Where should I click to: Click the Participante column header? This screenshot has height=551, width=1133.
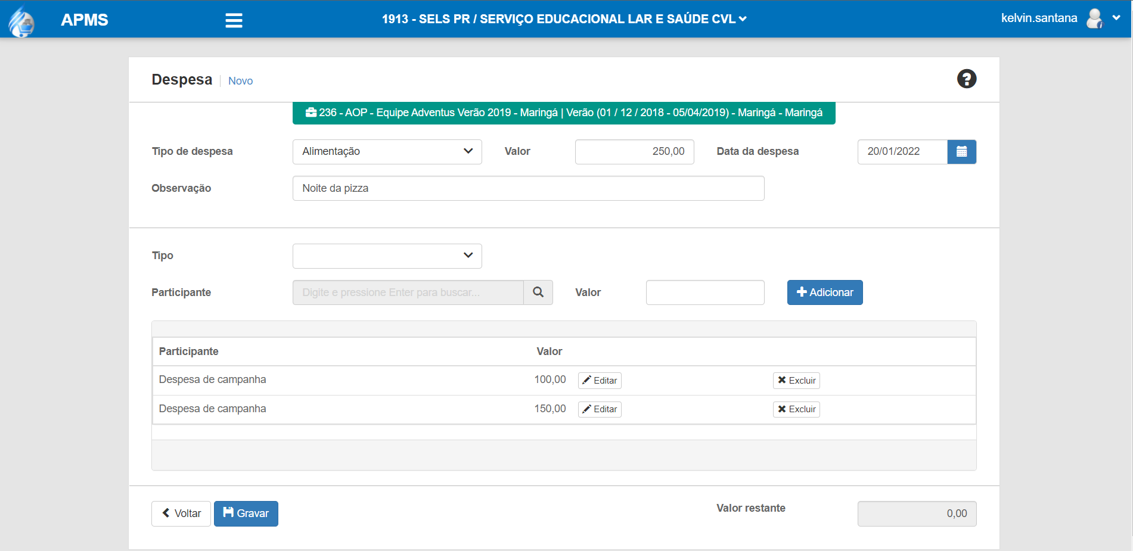pyautogui.click(x=188, y=351)
